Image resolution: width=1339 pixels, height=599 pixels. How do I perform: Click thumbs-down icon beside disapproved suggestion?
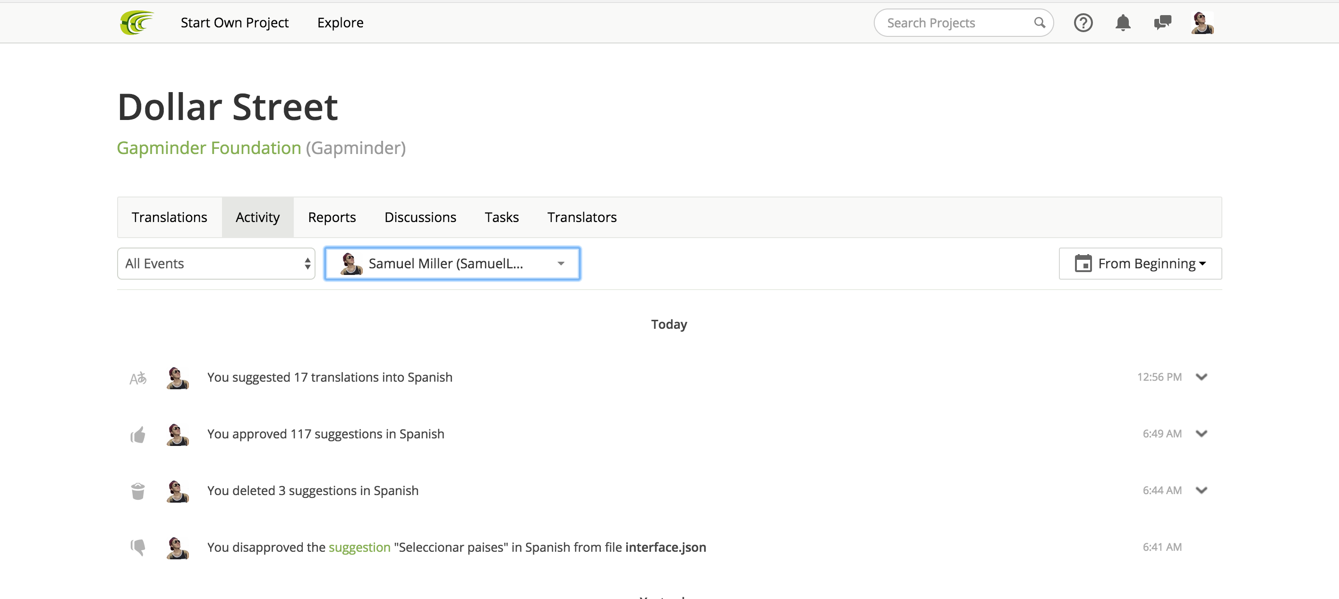pyautogui.click(x=138, y=547)
